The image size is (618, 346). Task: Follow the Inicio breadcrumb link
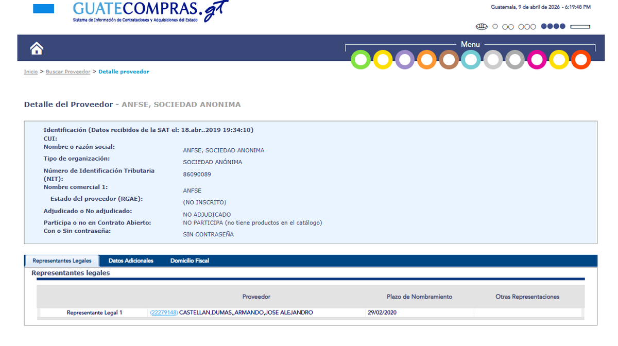tap(31, 72)
